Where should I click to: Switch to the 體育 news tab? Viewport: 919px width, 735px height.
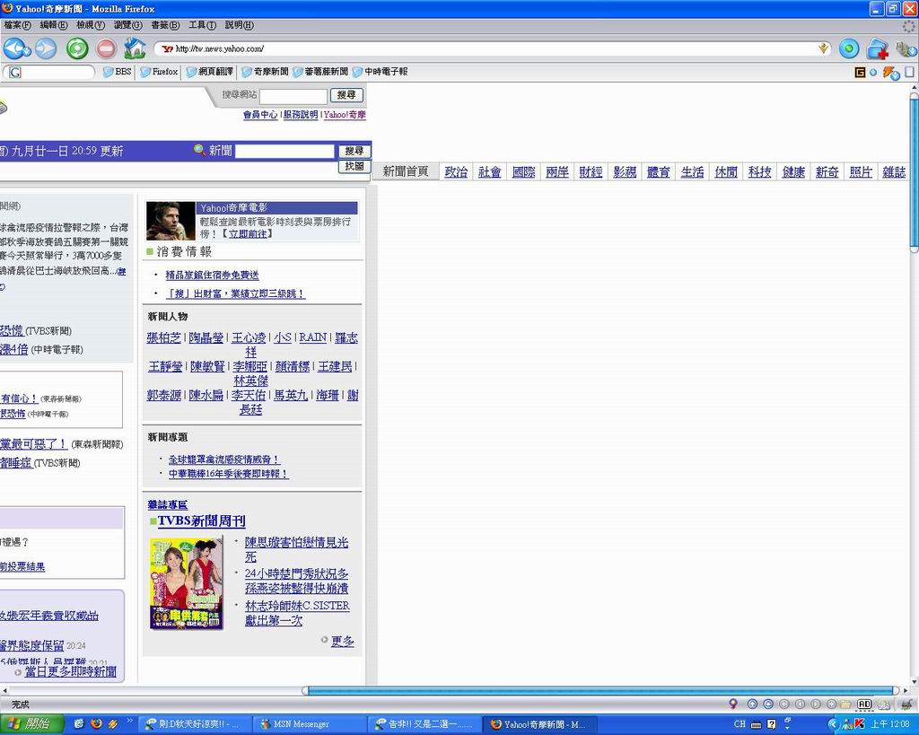658,171
